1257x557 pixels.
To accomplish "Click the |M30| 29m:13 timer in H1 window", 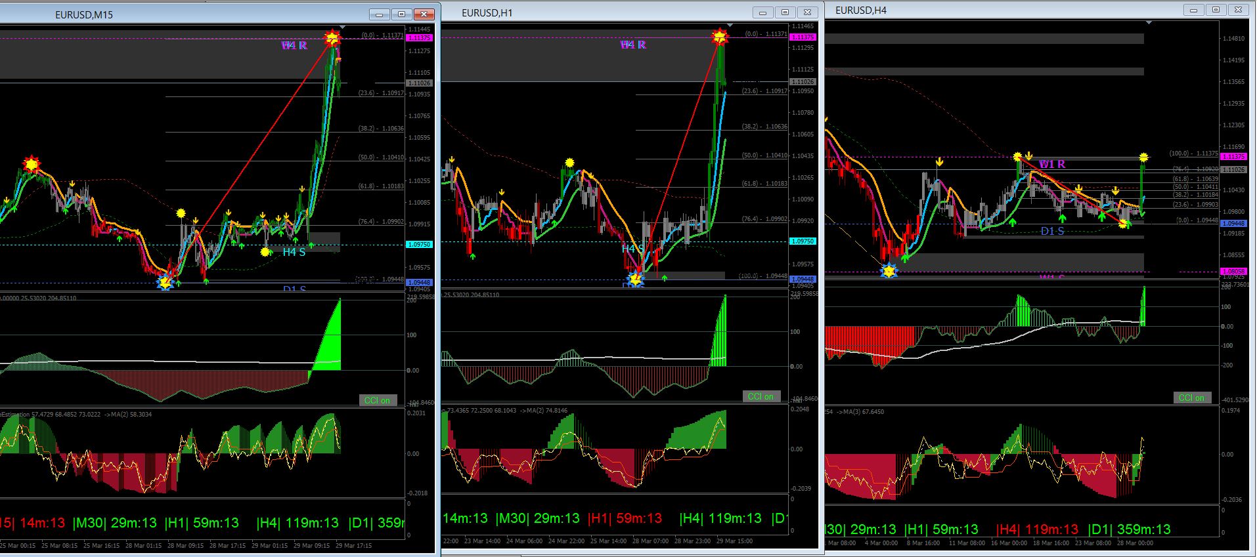I will [538, 518].
